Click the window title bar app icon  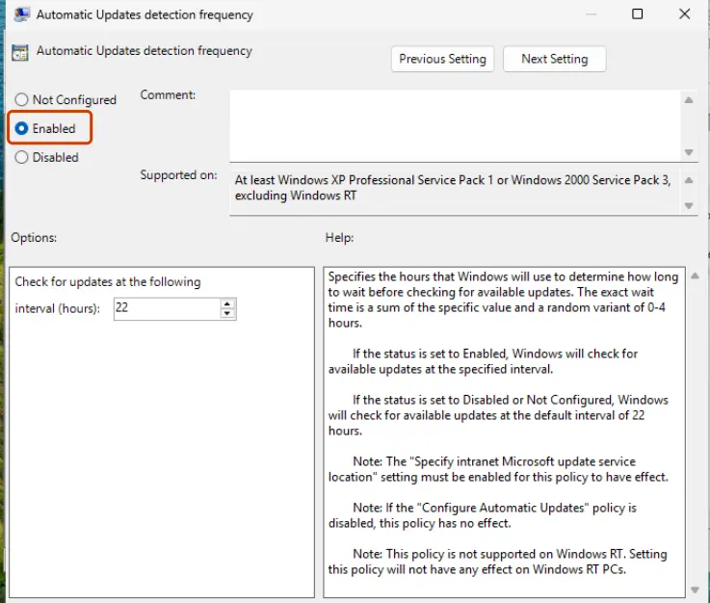pyautogui.click(x=21, y=14)
